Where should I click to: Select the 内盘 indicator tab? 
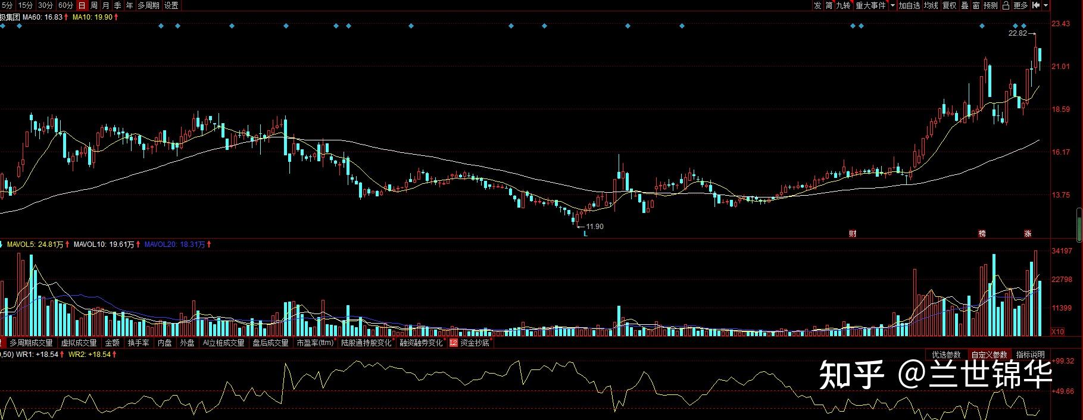click(165, 343)
